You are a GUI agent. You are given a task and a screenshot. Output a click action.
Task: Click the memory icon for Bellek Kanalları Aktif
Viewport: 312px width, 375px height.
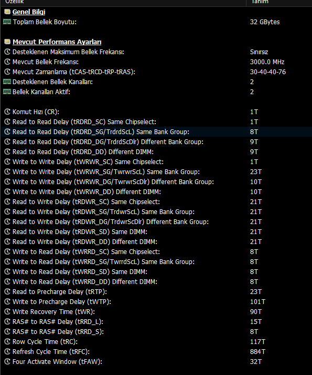click(7, 92)
